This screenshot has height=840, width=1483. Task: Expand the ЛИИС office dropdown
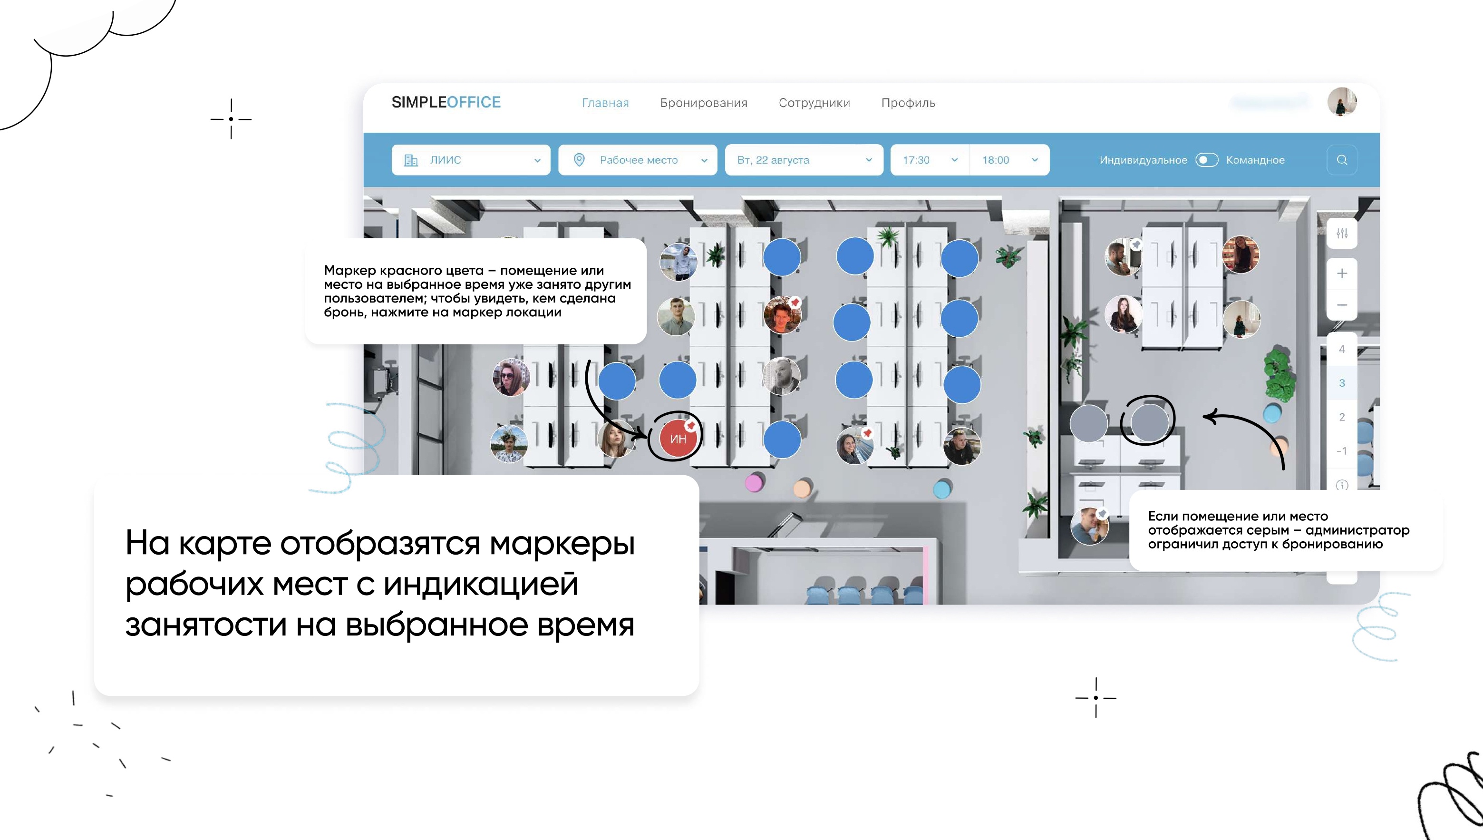coord(471,160)
